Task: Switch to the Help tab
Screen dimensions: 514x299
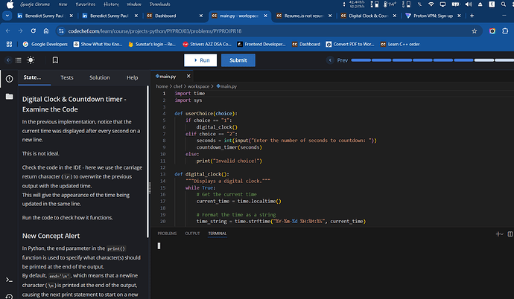Action: (x=133, y=77)
